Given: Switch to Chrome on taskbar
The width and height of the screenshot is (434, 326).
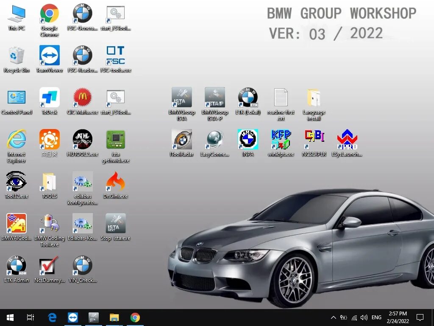Looking at the screenshot, I should pyautogui.click(x=135, y=318).
